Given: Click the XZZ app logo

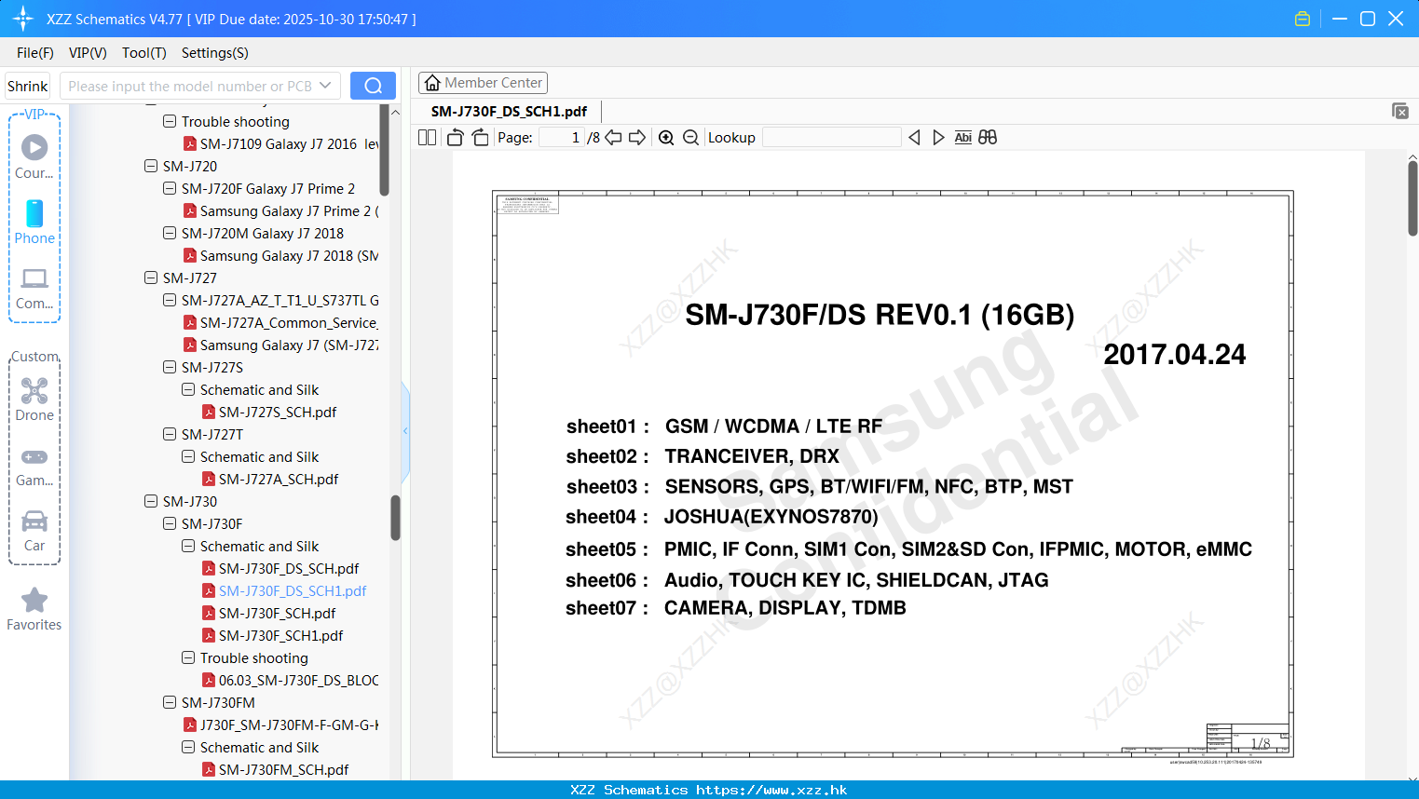Looking at the screenshot, I should click(23, 19).
